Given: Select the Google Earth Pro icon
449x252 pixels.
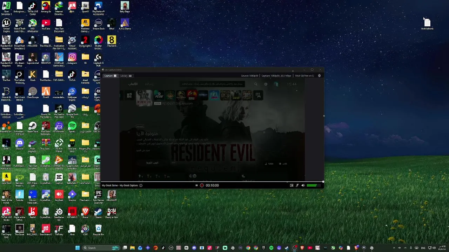Looking at the screenshot, I should pos(72,111).
